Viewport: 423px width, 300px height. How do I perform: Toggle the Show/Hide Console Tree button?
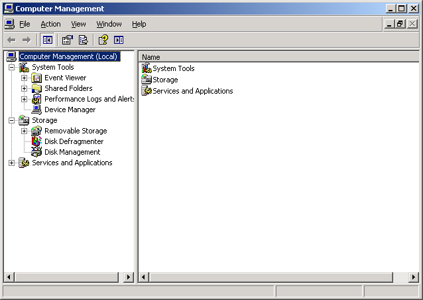pyautogui.click(x=48, y=40)
